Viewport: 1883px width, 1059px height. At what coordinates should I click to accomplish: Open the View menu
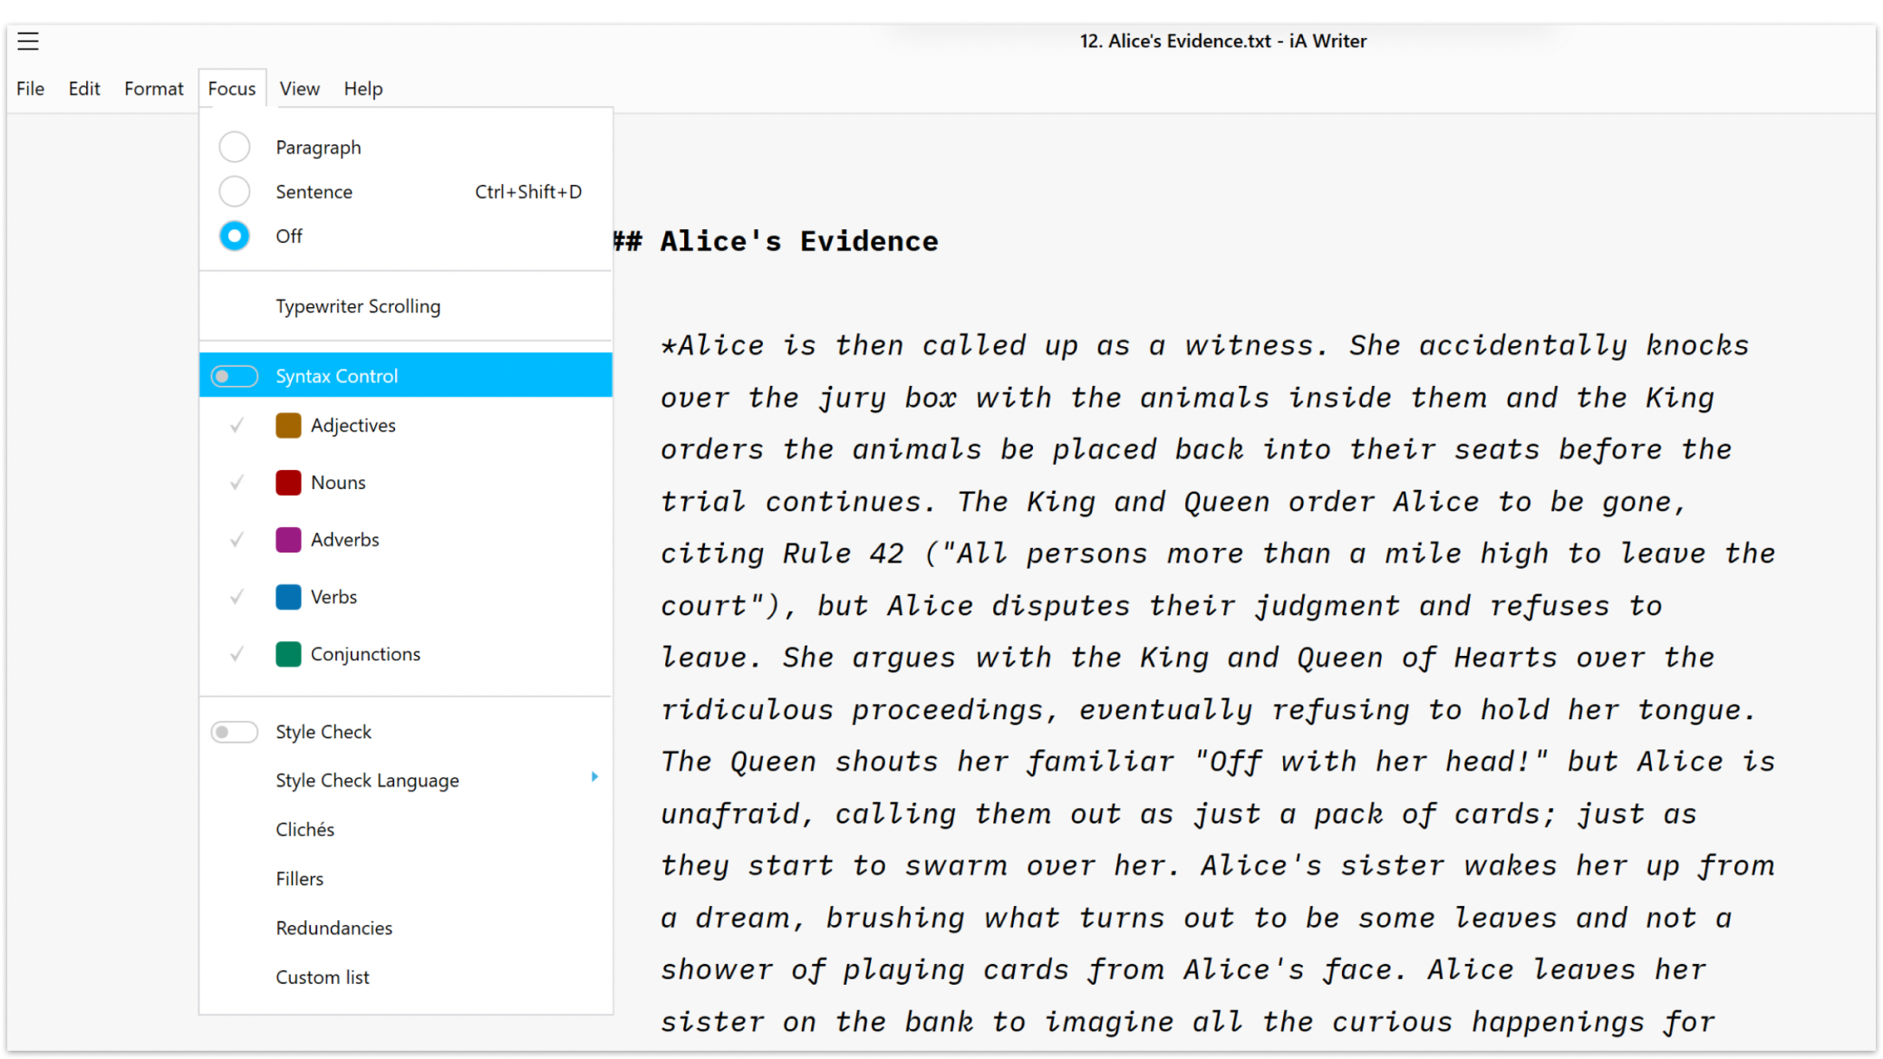(299, 89)
